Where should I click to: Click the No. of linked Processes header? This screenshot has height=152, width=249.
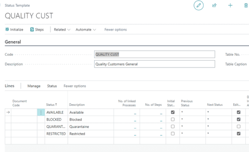(127, 103)
